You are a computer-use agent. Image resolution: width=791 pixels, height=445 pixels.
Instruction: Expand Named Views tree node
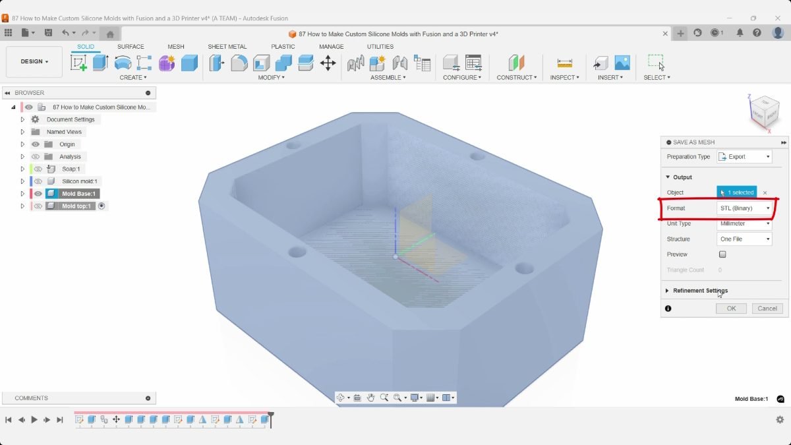tap(22, 132)
